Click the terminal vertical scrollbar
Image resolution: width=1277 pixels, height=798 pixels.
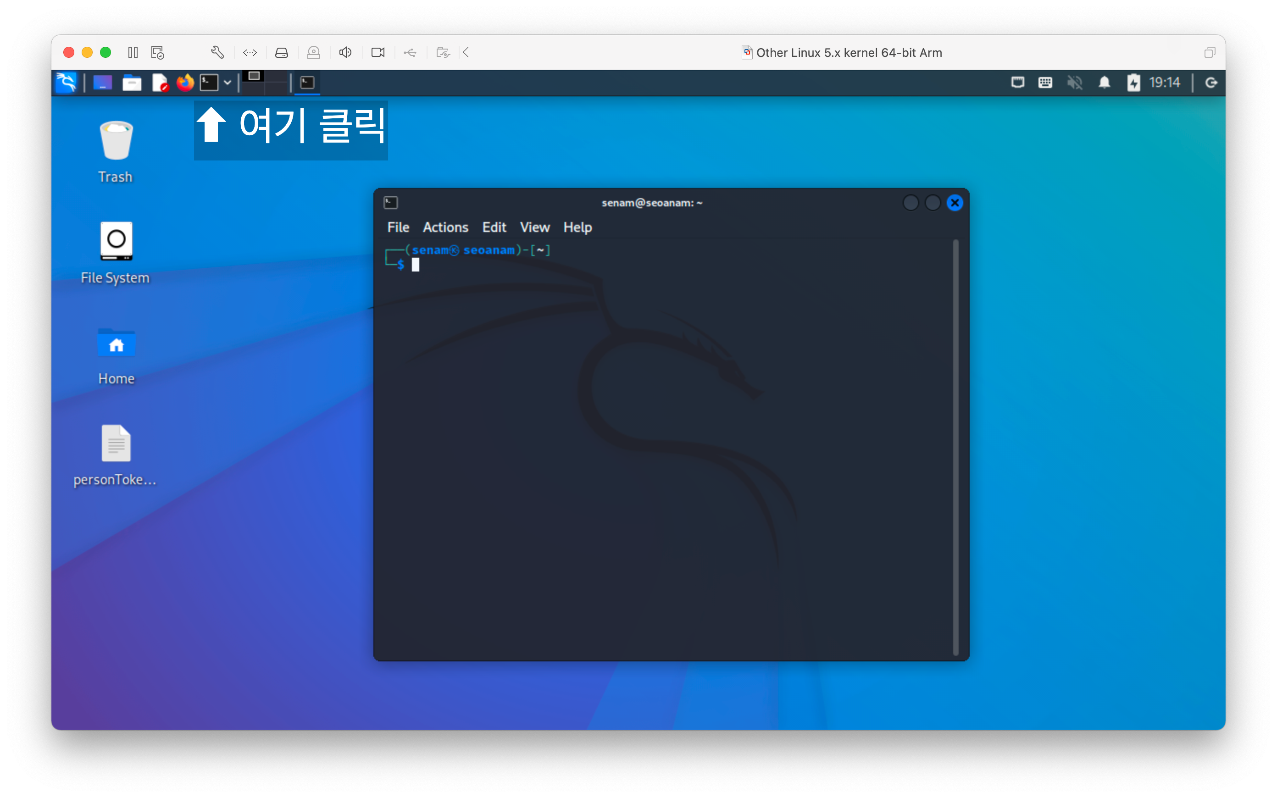pyautogui.click(x=955, y=448)
